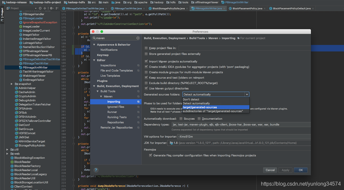
Task: Toggle Keep source and test folders on reimport
Action: pyautogui.click(x=146, y=78)
